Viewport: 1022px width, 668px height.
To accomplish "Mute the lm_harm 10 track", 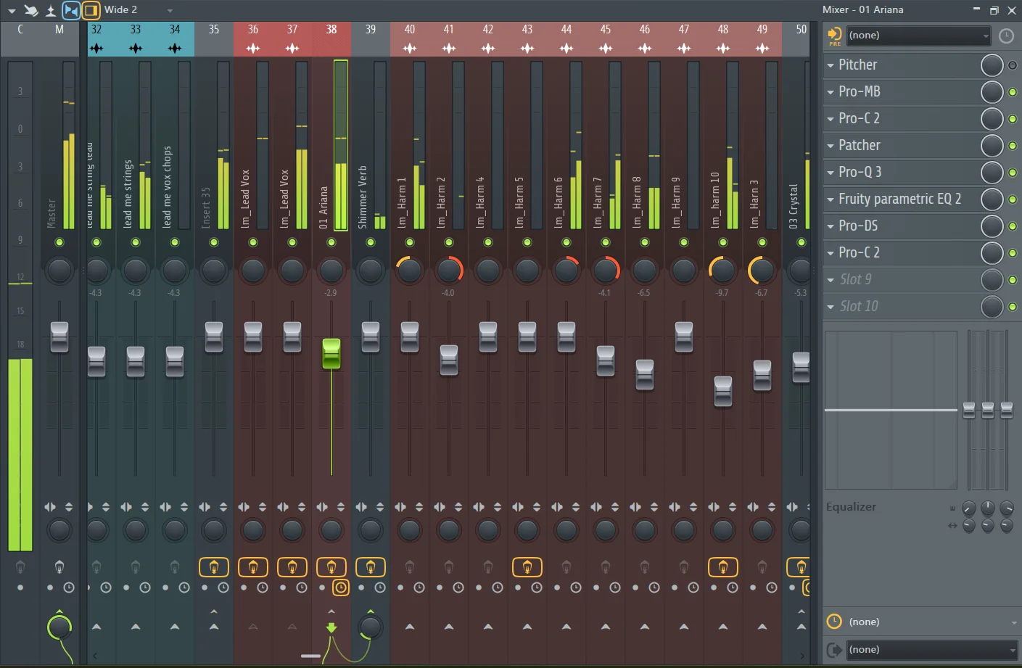I will (x=723, y=242).
